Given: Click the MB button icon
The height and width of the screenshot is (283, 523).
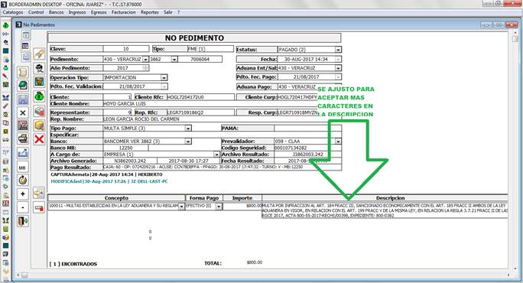Looking at the screenshot, I should [22, 168].
